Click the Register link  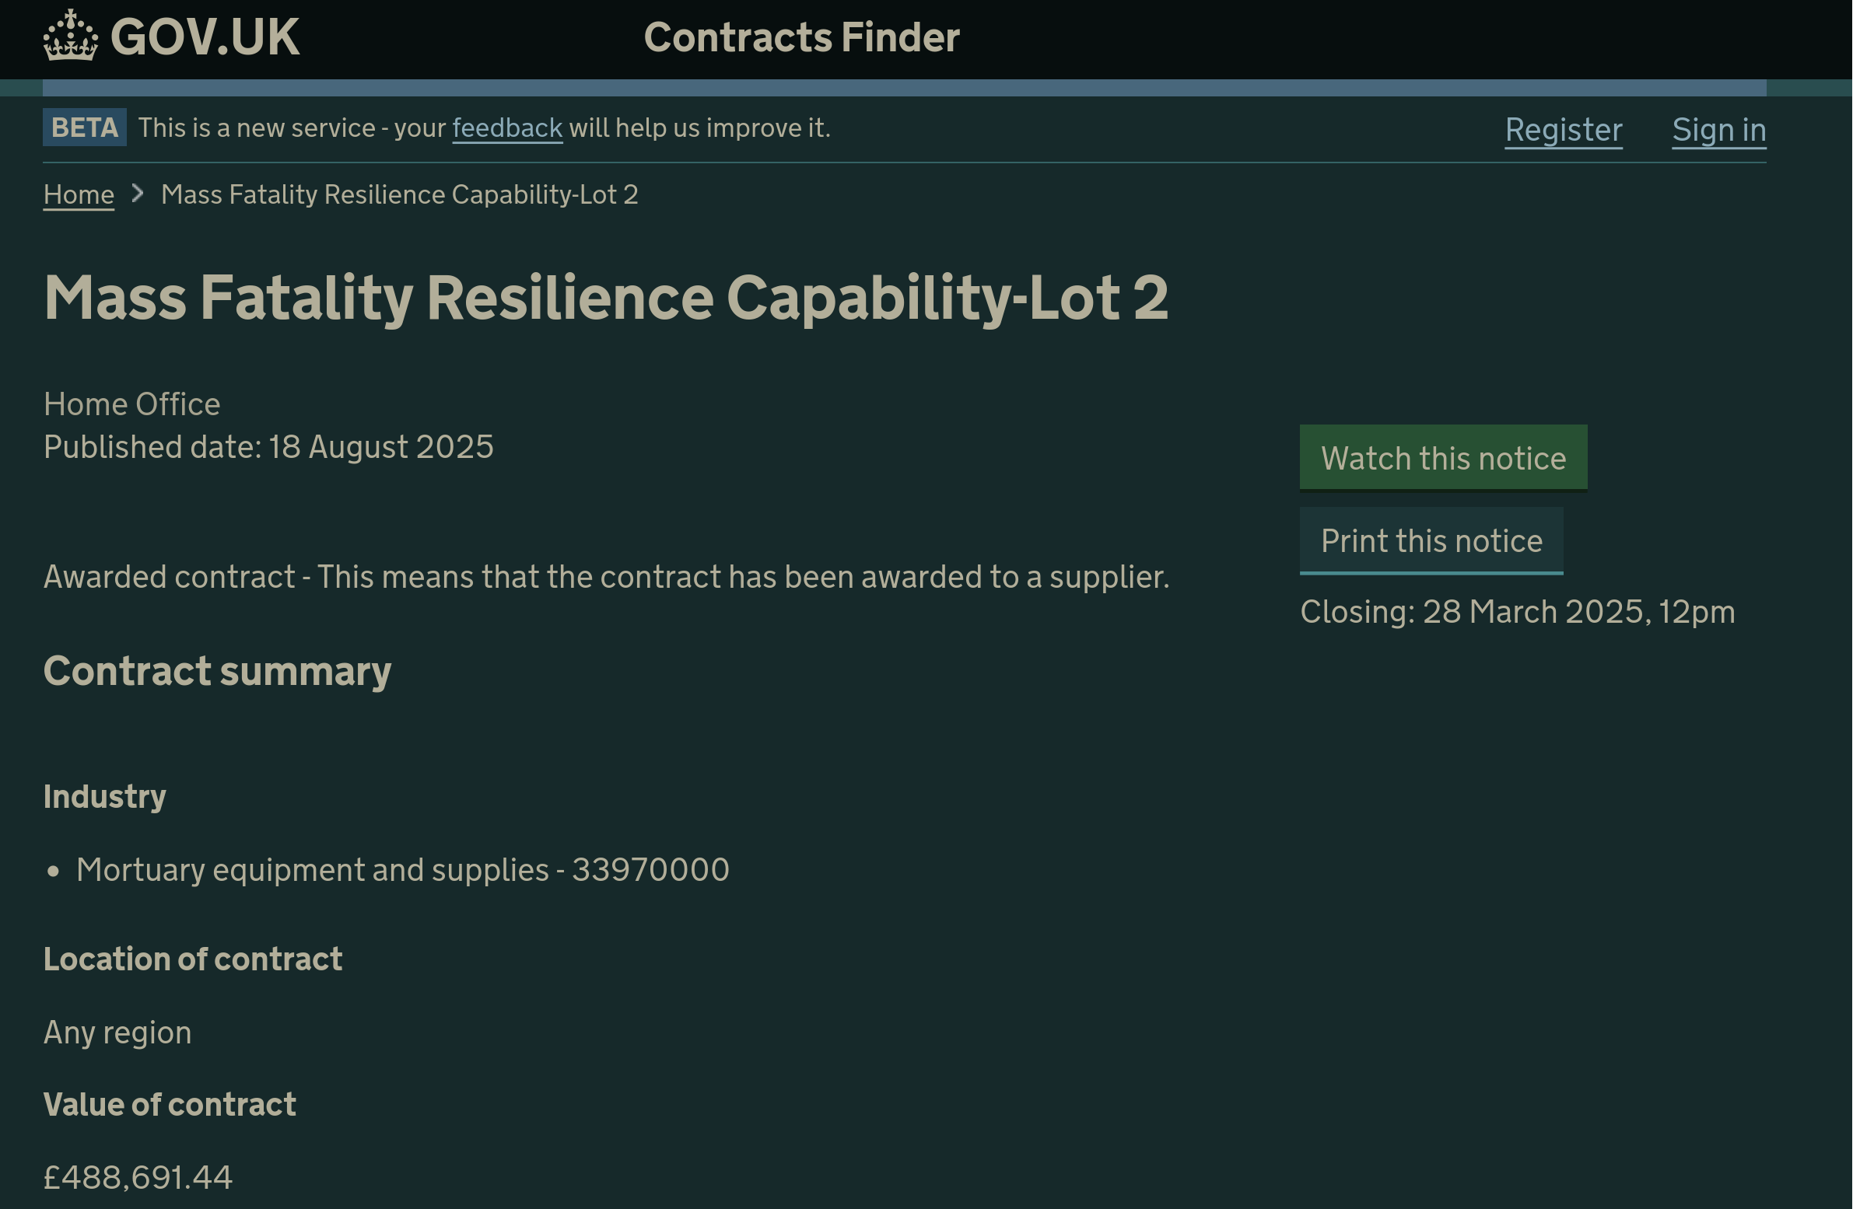pos(1563,130)
